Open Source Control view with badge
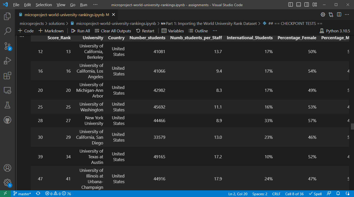 (7, 46)
